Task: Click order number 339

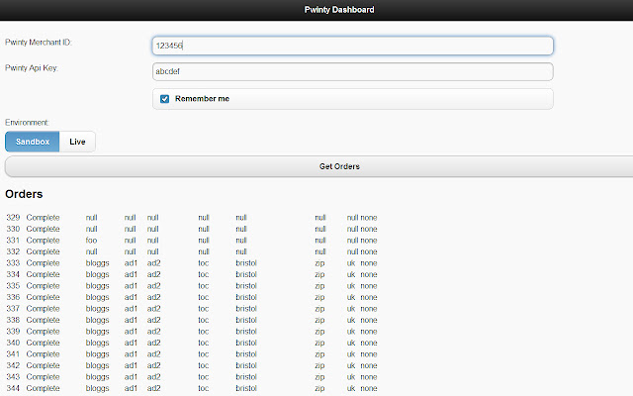Action: tap(13, 331)
